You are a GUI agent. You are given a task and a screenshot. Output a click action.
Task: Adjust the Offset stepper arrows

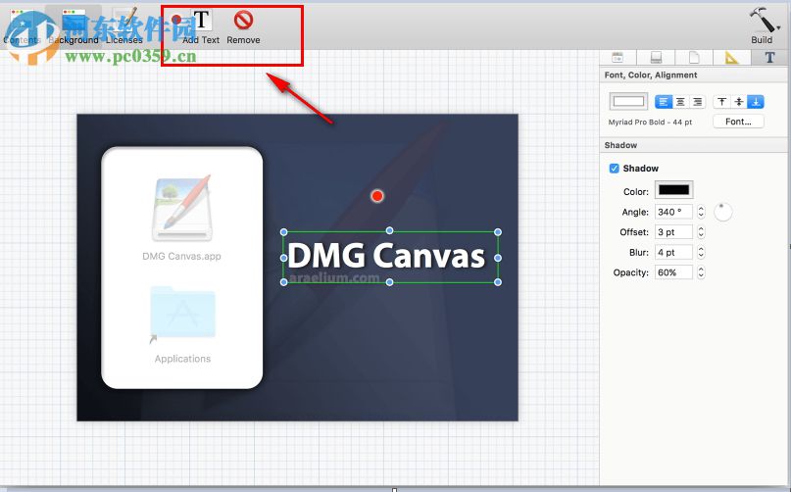[701, 232]
